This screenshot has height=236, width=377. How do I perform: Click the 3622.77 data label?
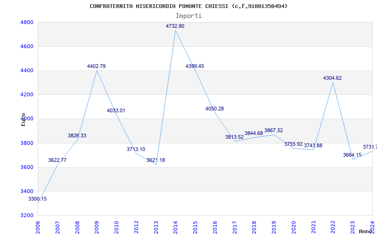point(57,160)
